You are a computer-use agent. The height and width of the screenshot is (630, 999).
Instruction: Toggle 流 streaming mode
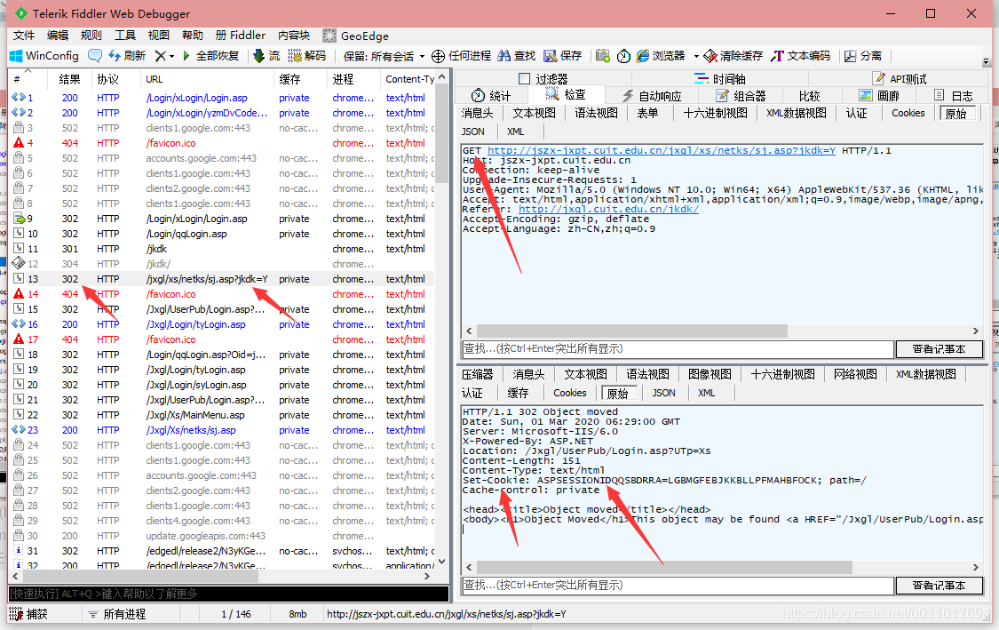point(266,56)
